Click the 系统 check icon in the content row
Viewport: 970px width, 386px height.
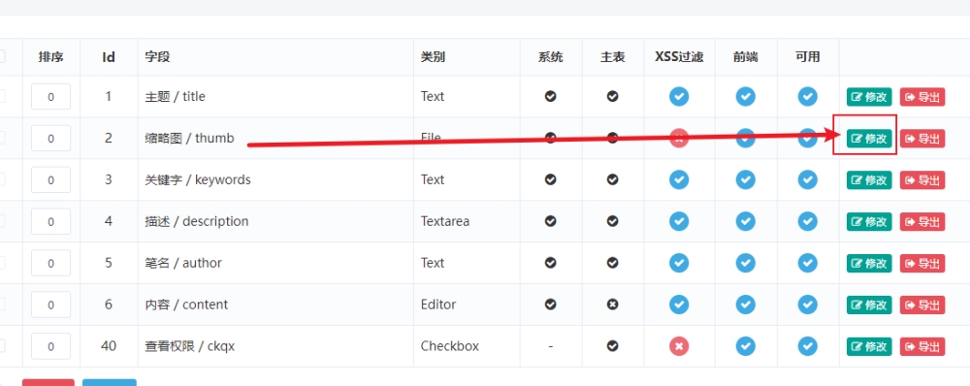click(551, 305)
